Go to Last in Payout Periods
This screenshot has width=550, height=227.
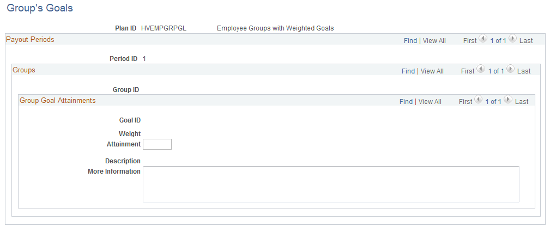[x=526, y=41]
